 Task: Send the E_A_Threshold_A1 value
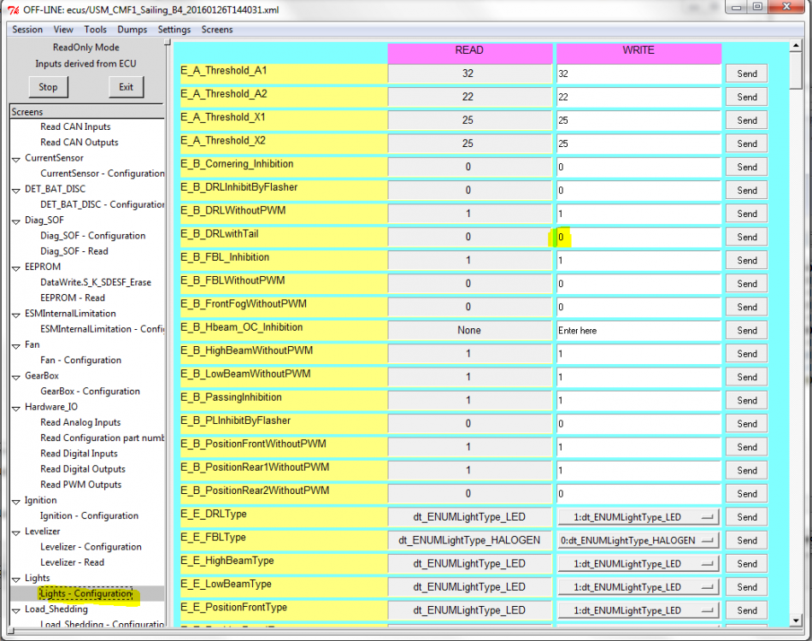coord(746,74)
